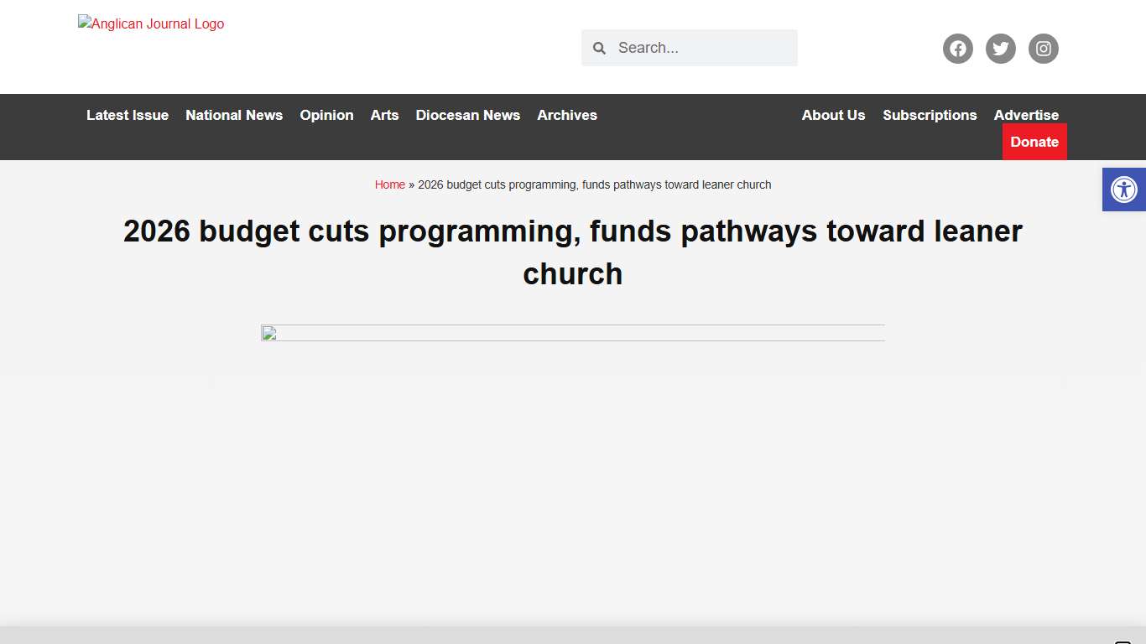The image size is (1146, 644).
Task: Open the Advertise page
Action: [1026, 115]
